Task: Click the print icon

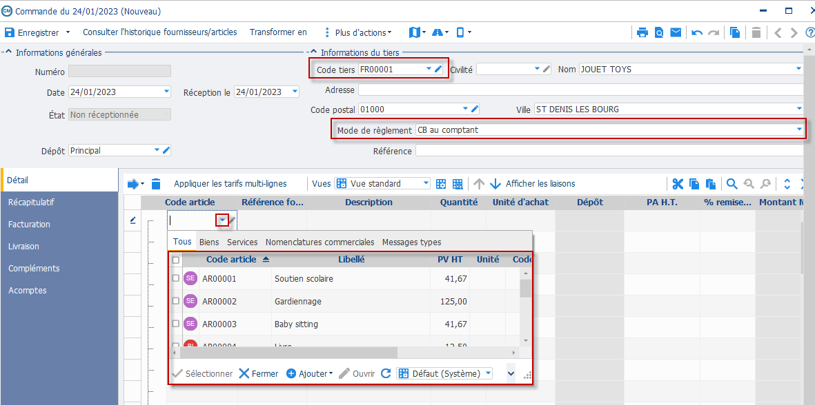Action: click(642, 32)
